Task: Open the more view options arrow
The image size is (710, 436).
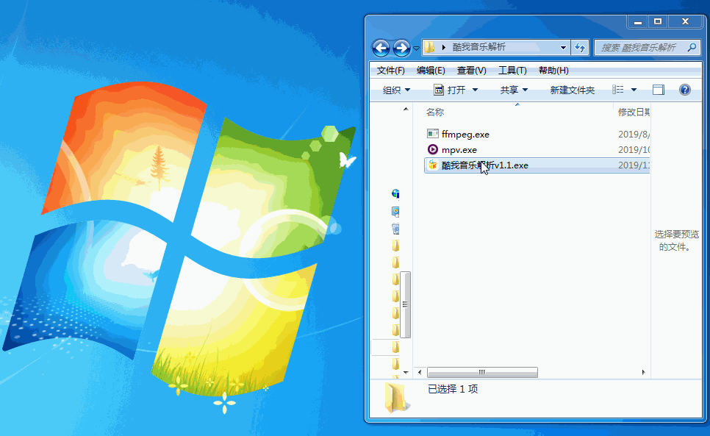Action: 634,90
